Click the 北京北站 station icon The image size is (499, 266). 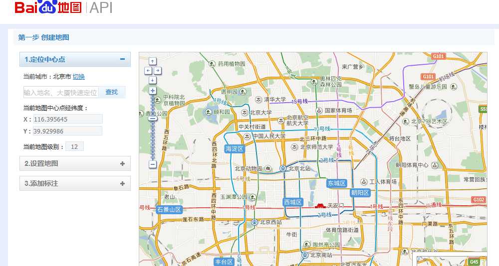[283, 168]
